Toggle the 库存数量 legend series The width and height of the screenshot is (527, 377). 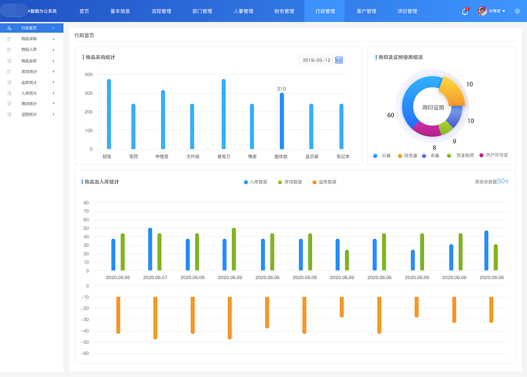(290, 182)
